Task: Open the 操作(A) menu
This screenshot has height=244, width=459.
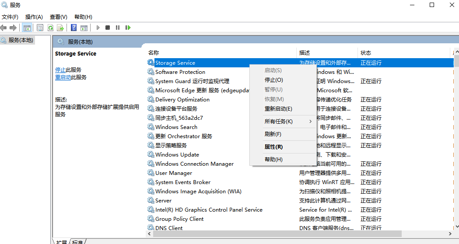Action: (34, 17)
